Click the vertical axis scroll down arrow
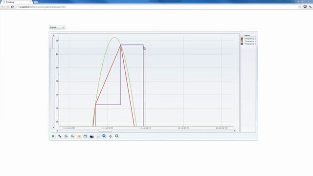 pyautogui.click(x=53, y=127)
